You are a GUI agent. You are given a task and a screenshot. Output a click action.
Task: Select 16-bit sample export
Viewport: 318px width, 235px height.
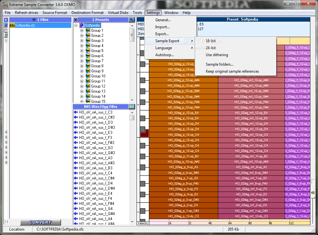pyautogui.click(x=235, y=41)
